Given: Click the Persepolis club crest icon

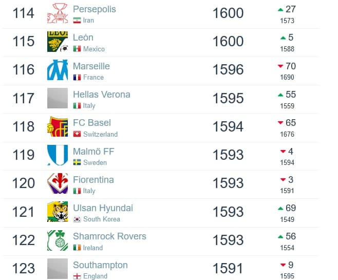Looking at the screenshot, I should pos(58,13).
